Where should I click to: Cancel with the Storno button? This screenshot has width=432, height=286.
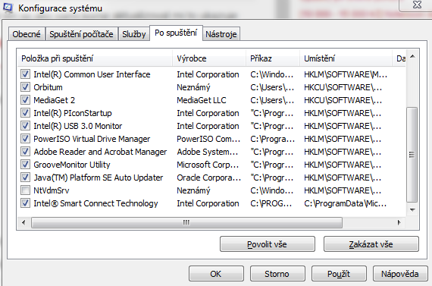[x=277, y=274]
